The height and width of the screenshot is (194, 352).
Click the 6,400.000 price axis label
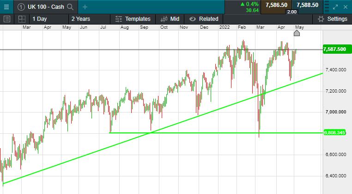tap(336, 176)
